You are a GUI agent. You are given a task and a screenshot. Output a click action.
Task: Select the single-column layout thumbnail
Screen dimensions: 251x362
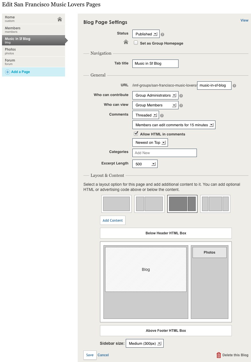[x=116, y=204]
